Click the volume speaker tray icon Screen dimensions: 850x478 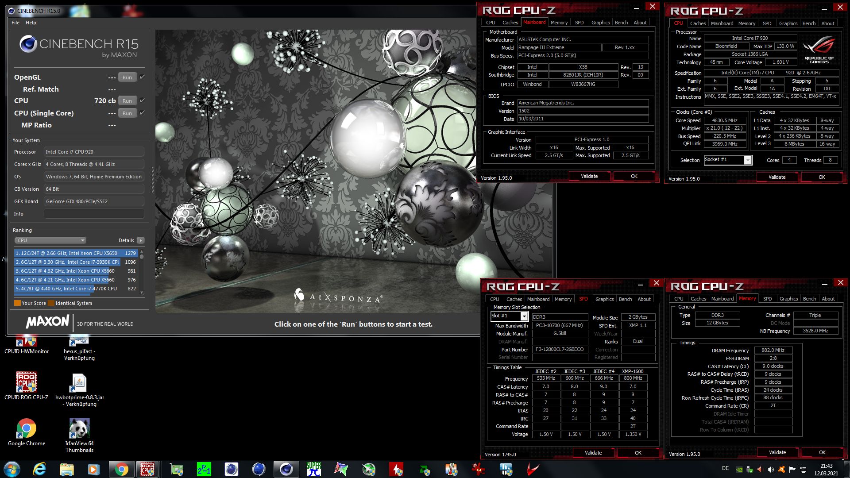tap(771, 469)
